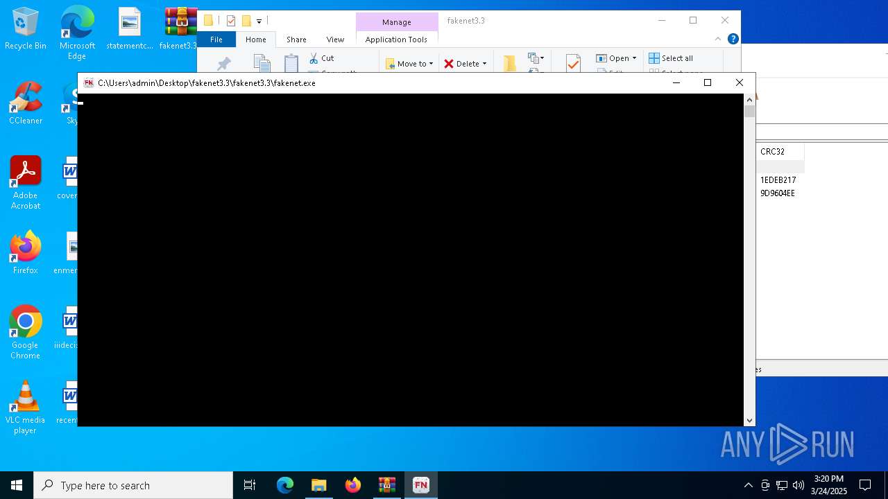The width and height of the screenshot is (888, 499).
Task: Open Task View on taskbar
Action: [250, 485]
